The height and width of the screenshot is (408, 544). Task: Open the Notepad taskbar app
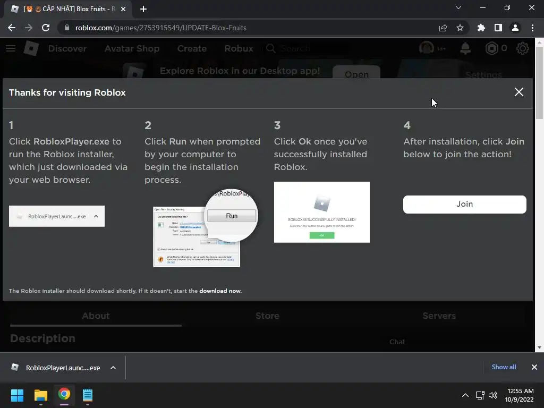coord(88,395)
